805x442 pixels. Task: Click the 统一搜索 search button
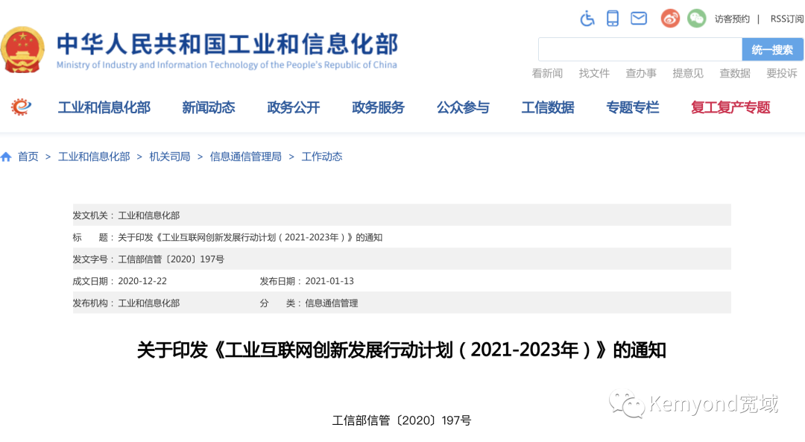click(x=772, y=49)
